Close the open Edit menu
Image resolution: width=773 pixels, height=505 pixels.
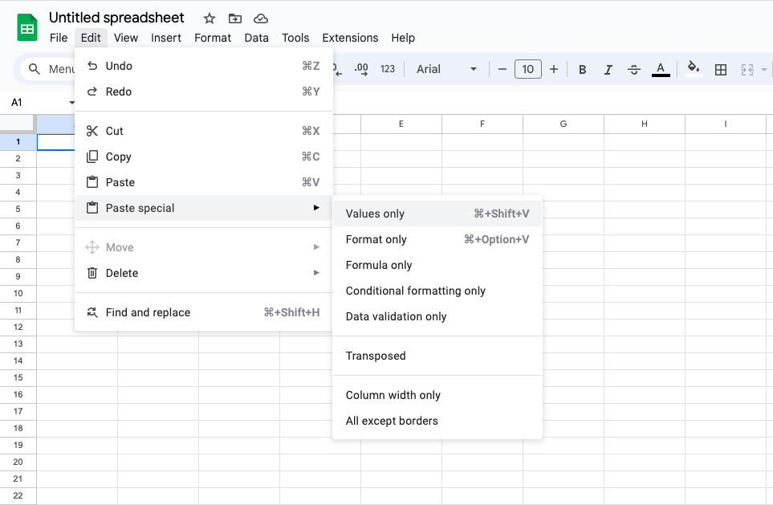point(91,38)
